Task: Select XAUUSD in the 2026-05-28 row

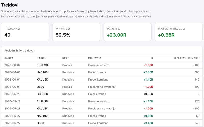Action: point(42,109)
